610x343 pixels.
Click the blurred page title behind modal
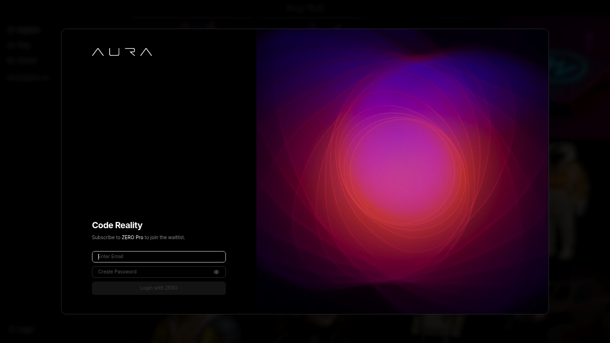tap(305, 8)
